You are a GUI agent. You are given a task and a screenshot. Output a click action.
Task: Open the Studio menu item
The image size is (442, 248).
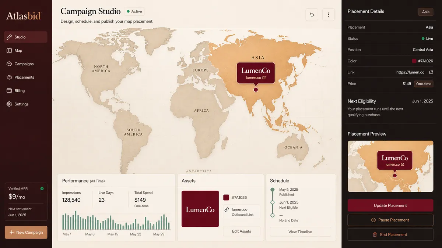26,37
